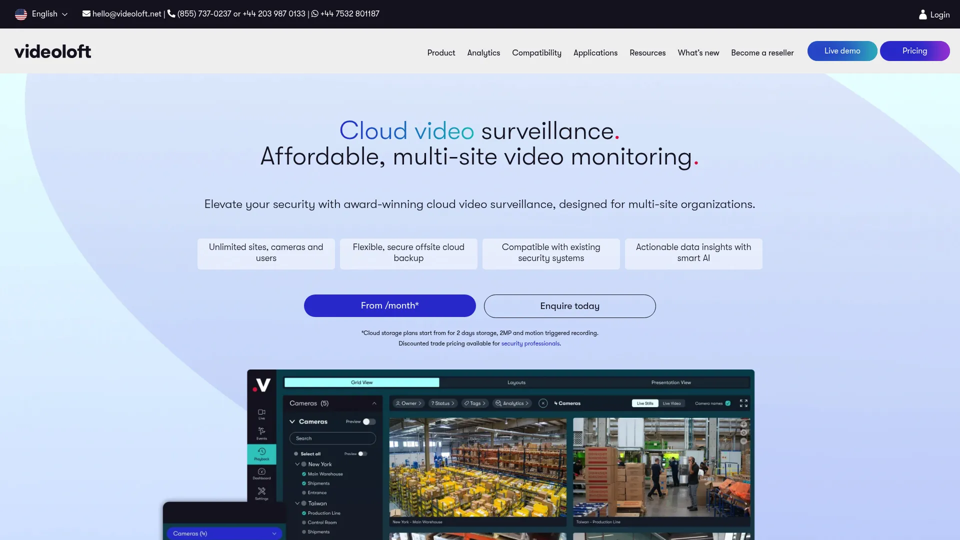960x540 pixels.
Task: Click the Enquire today button
Action: (570, 306)
